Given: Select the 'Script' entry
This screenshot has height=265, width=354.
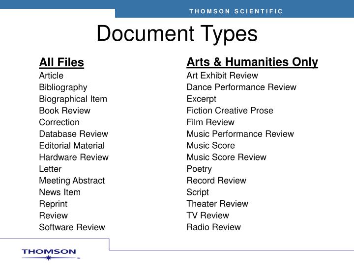Looking at the screenshot, I should pyautogui.click(x=198, y=192).
